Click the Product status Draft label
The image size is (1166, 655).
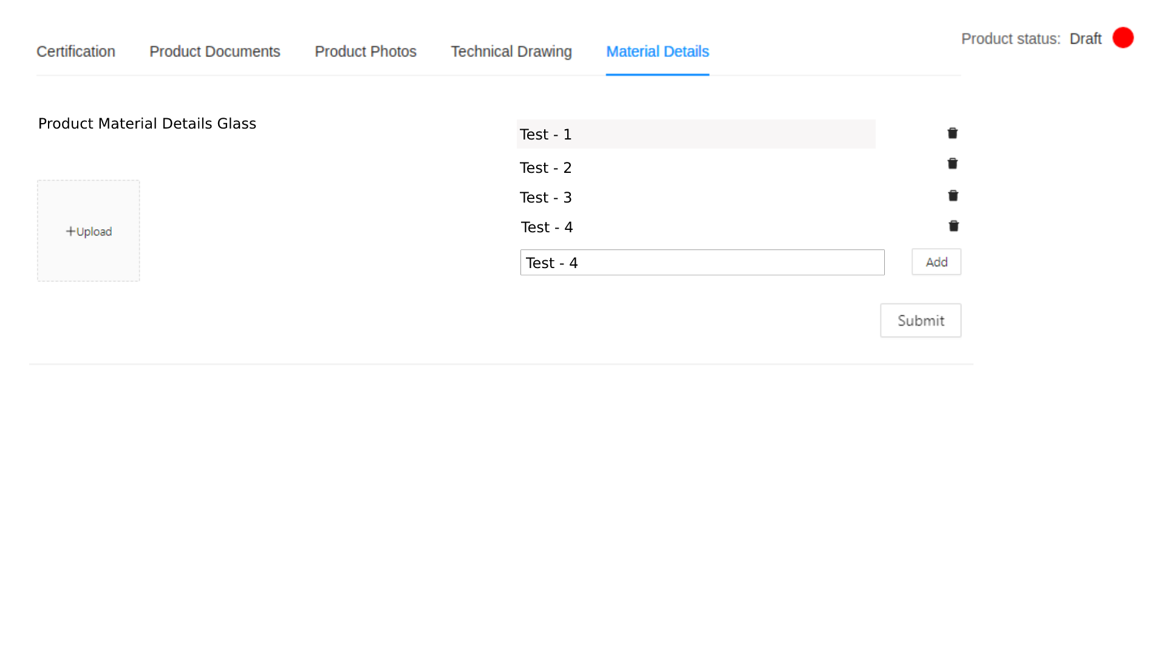1085,39
